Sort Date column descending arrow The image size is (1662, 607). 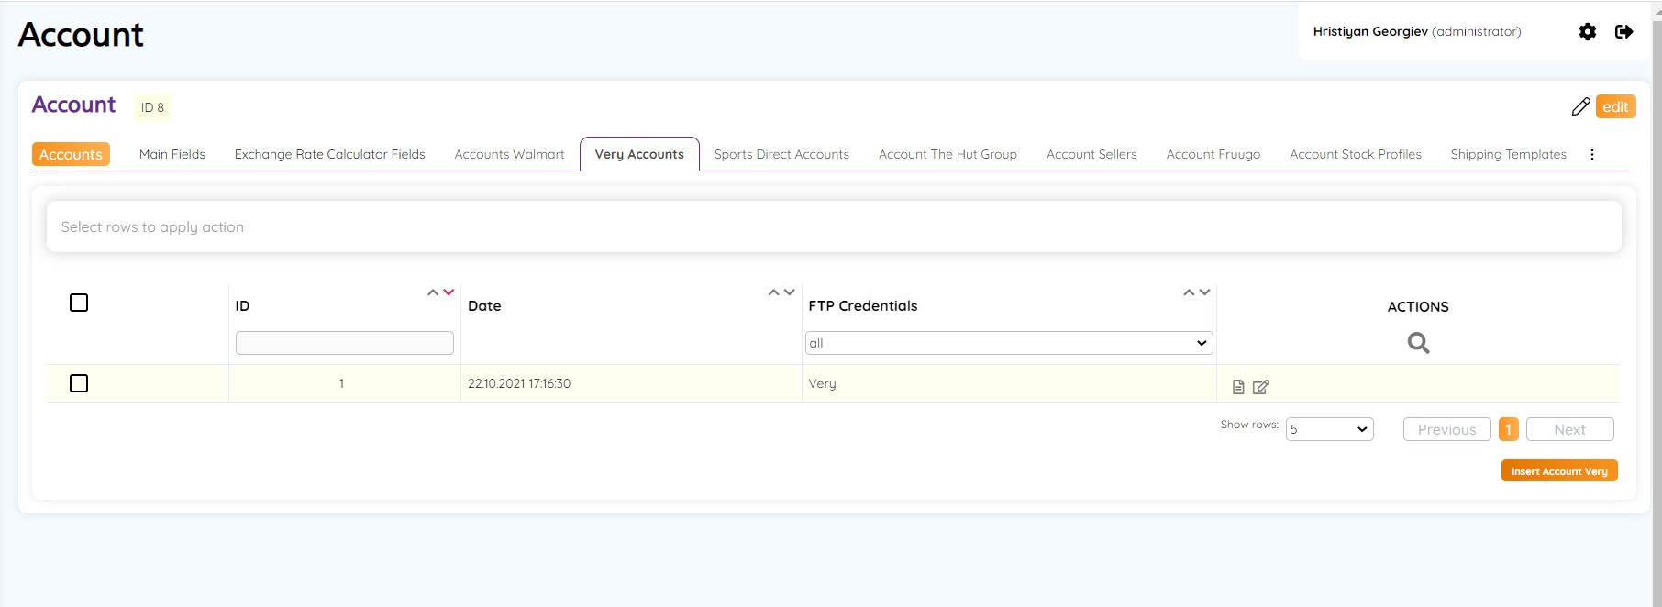pos(790,292)
